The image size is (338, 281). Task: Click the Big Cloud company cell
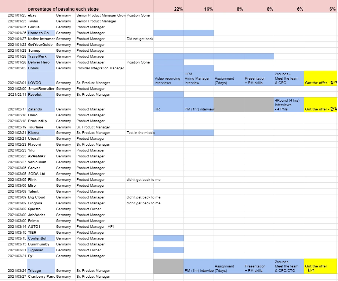tap(41, 197)
